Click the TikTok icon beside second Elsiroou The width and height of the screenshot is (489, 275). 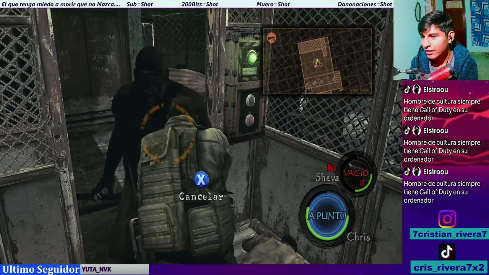pos(407,131)
